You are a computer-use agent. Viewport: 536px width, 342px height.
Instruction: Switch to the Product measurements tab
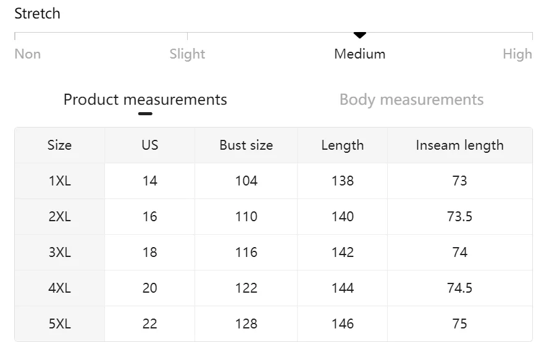(x=145, y=100)
